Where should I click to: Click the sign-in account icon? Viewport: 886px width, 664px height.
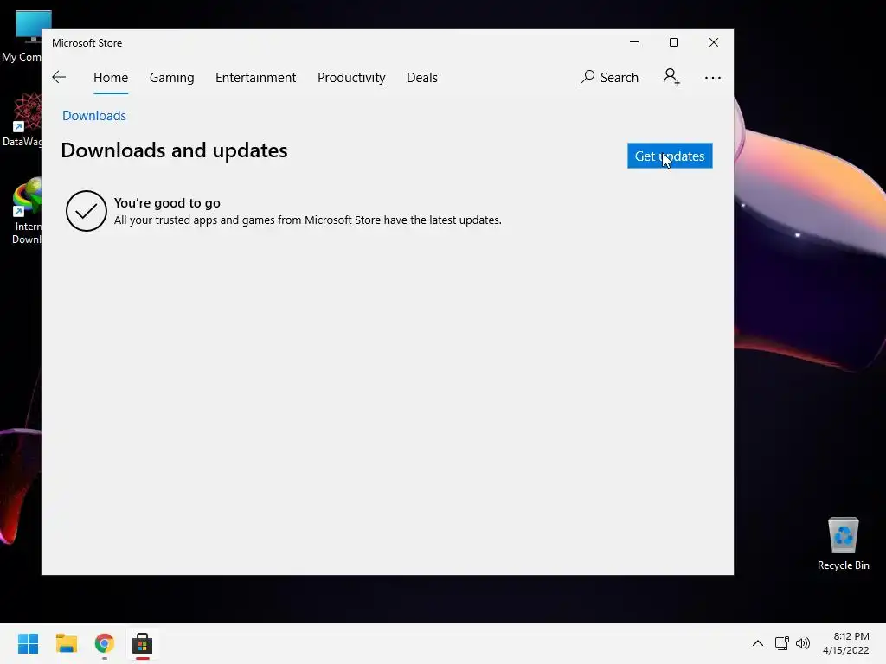pos(671,77)
